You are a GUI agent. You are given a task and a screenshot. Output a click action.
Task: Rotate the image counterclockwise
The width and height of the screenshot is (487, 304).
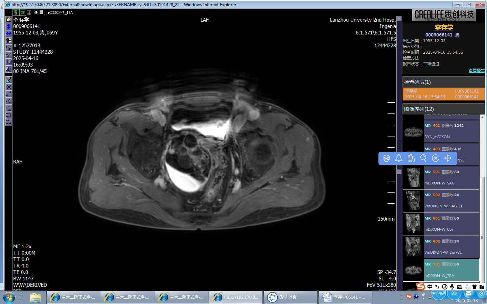point(9,48)
